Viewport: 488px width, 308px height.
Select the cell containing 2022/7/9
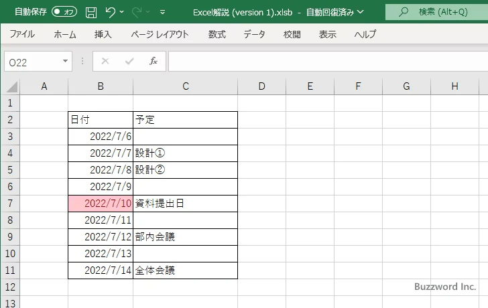pyautogui.click(x=101, y=187)
